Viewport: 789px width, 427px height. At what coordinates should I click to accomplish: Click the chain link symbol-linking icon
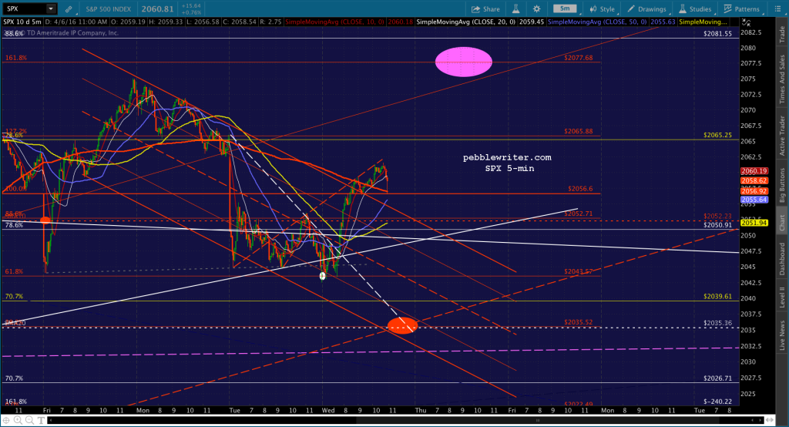click(69, 9)
